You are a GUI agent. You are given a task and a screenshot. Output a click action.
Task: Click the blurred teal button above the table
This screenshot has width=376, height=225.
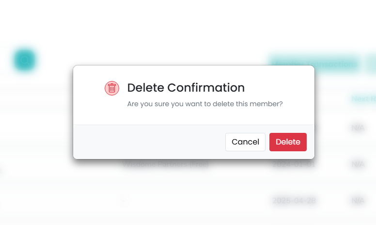click(x=314, y=64)
